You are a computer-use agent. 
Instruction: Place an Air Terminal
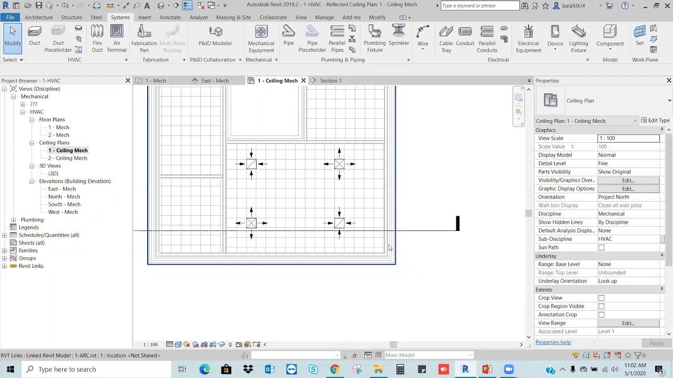117,39
